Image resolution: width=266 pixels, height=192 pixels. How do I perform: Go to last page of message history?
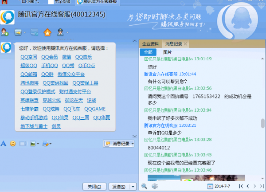pos(262,186)
